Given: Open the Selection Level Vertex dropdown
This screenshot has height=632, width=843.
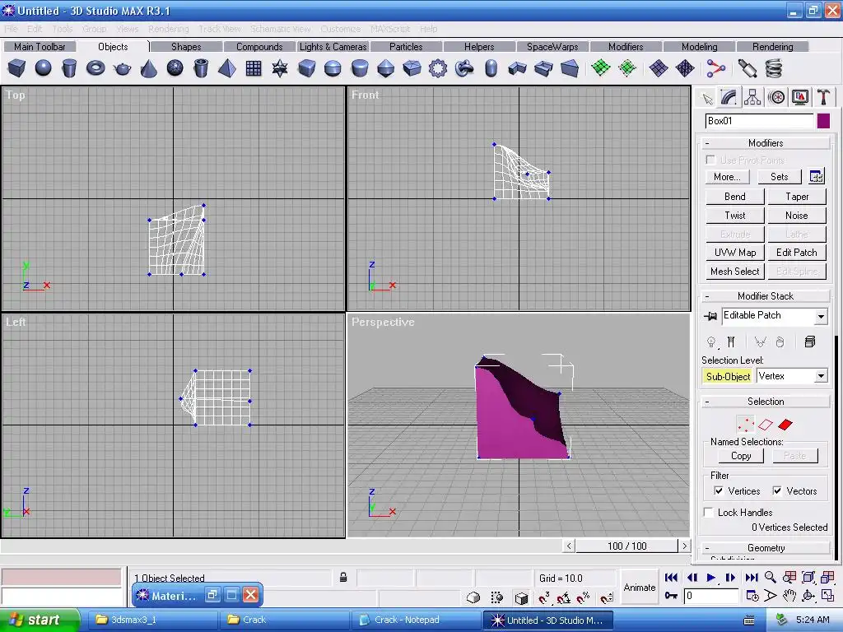Looking at the screenshot, I should coord(821,376).
